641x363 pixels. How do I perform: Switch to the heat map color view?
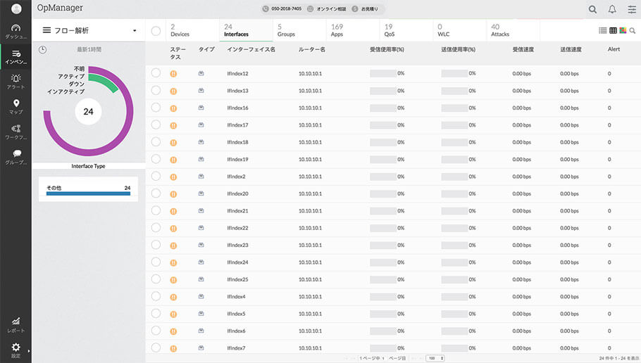tap(623, 31)
